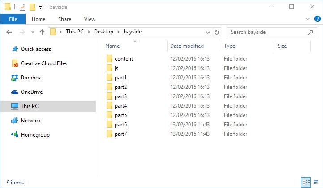Go up one level with Up arrow
This screenshot has height=188, width=323.
[x=42, y=32]
